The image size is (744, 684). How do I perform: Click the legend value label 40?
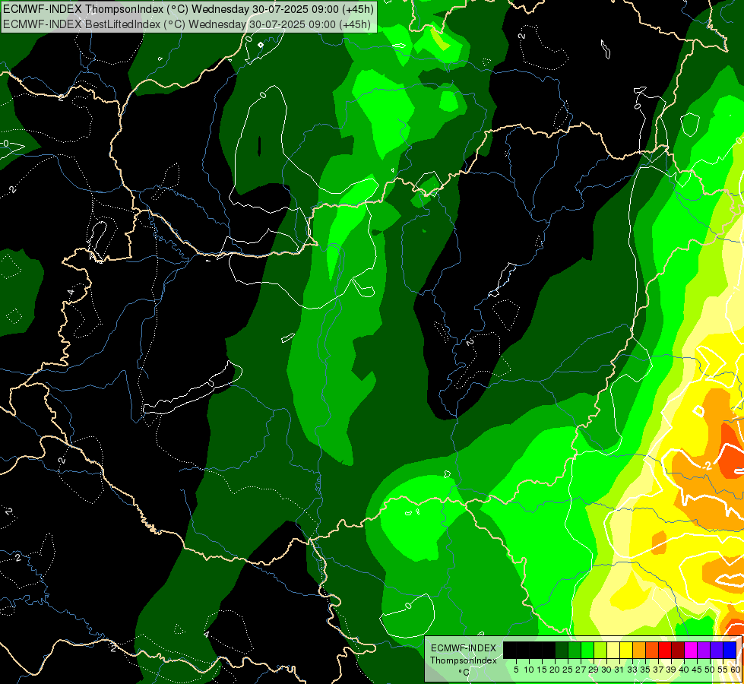pos(684,670)
